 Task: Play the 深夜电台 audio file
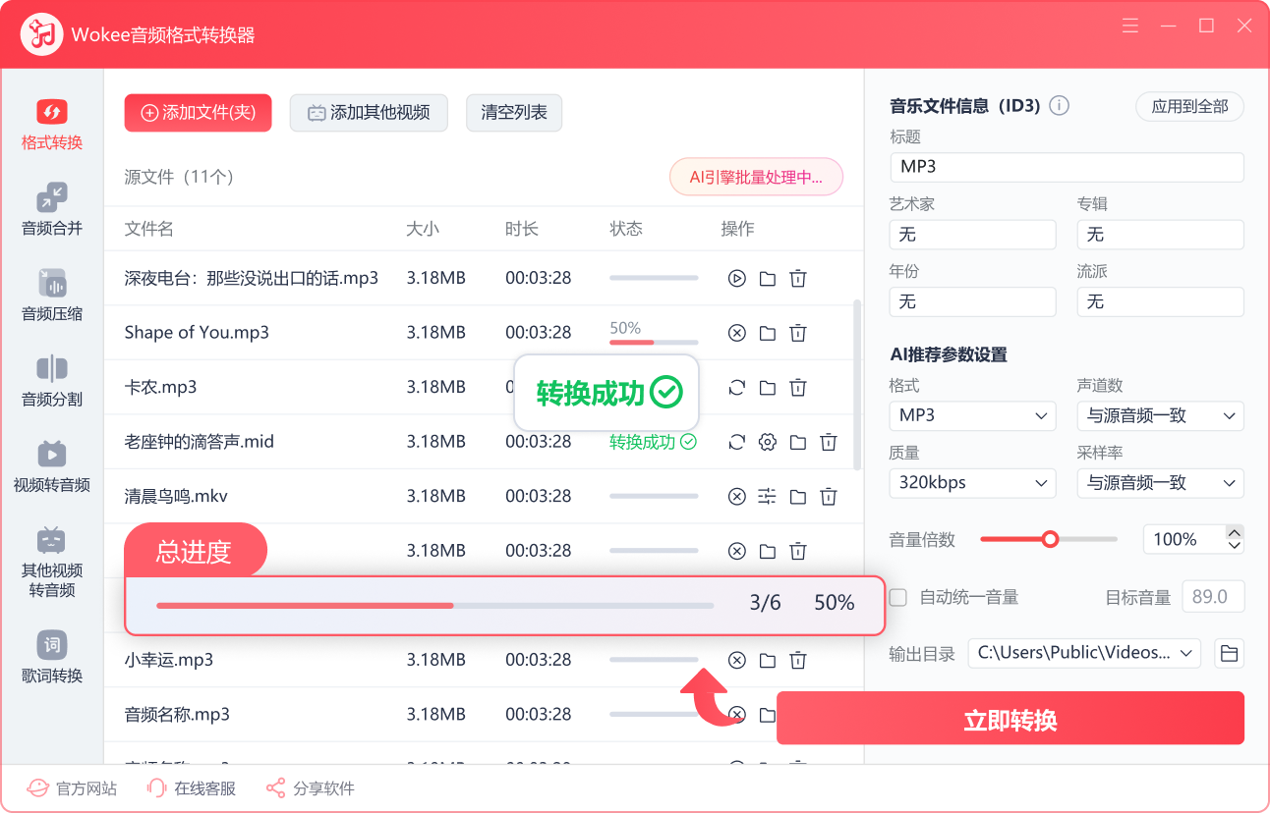point(737,278)
